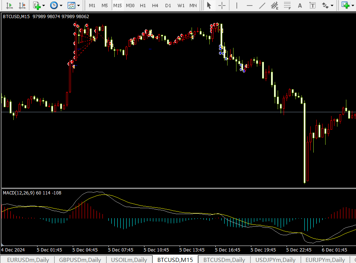Select the trendline drawing tool

tap(262, 5)
